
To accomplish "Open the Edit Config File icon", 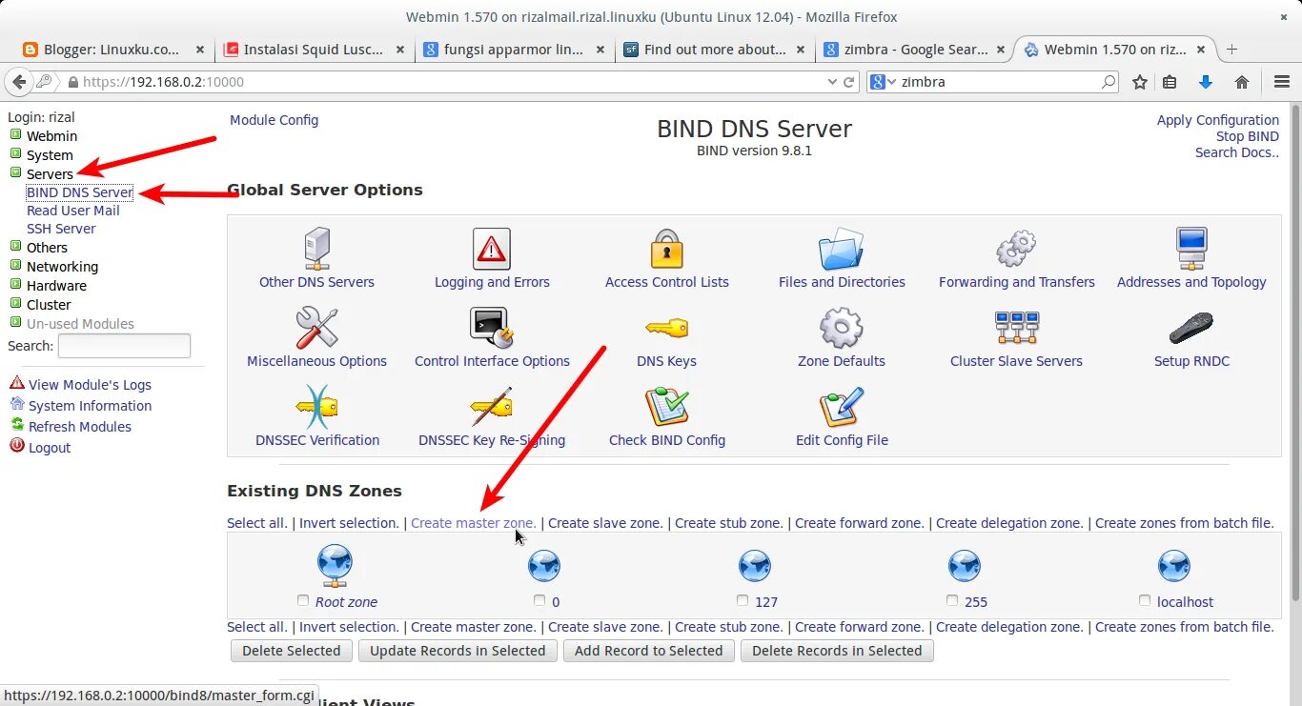I will (842, 407).
